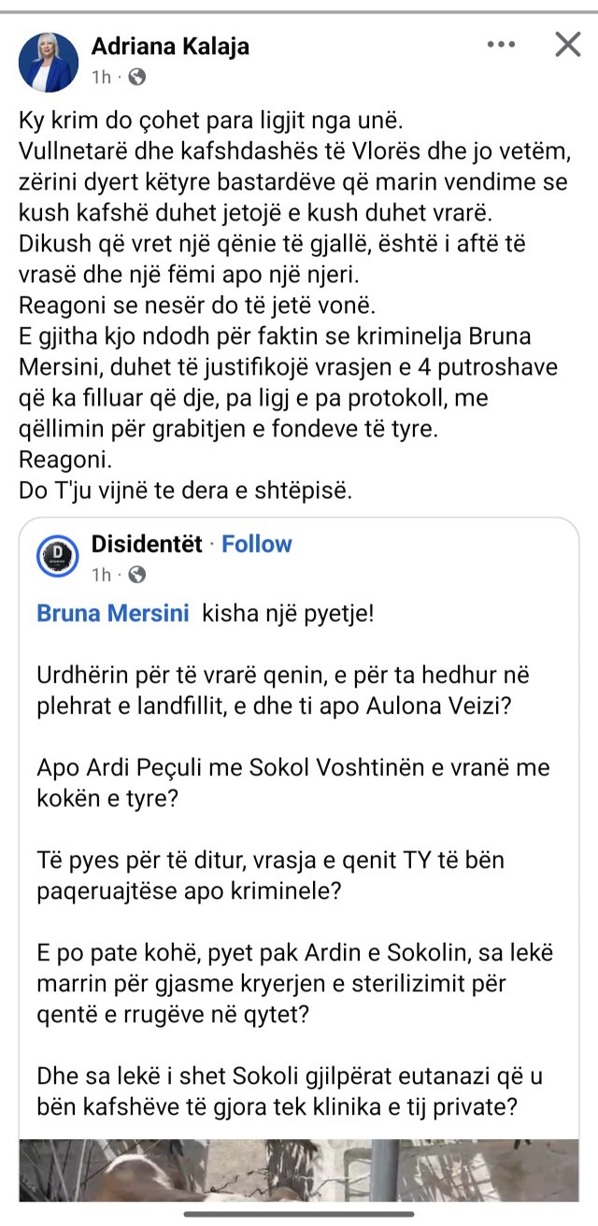Open the three-dot post options menu
The width and height of the screenshot is (598, 1226).
click(502, 44)
